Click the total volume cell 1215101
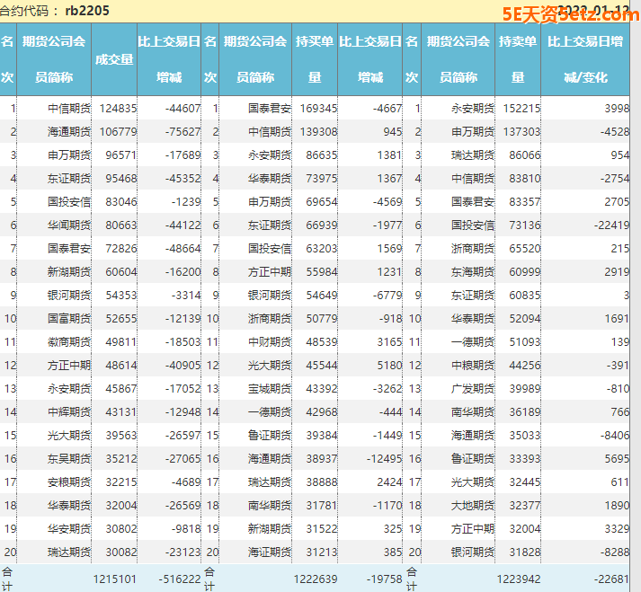This screenshot has width=641, height=592. click(115, 579)
